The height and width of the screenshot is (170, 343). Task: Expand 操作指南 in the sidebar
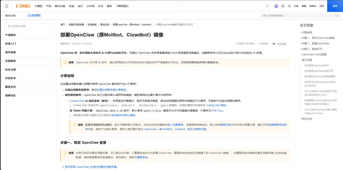click(10, 52)
